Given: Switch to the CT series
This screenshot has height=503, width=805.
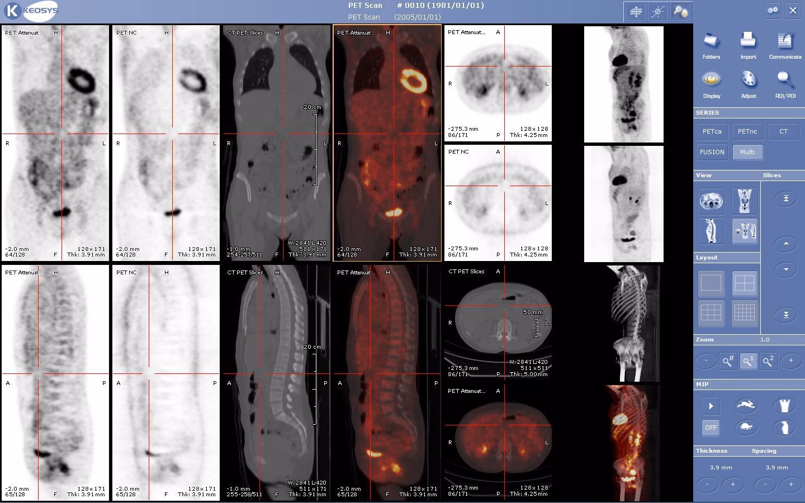Looking at the screenshot, I should click(x=783, y=131).
